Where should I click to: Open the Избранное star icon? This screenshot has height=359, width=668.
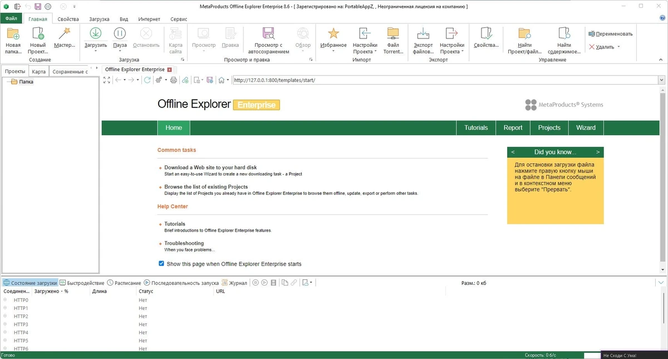pos(333,33)
